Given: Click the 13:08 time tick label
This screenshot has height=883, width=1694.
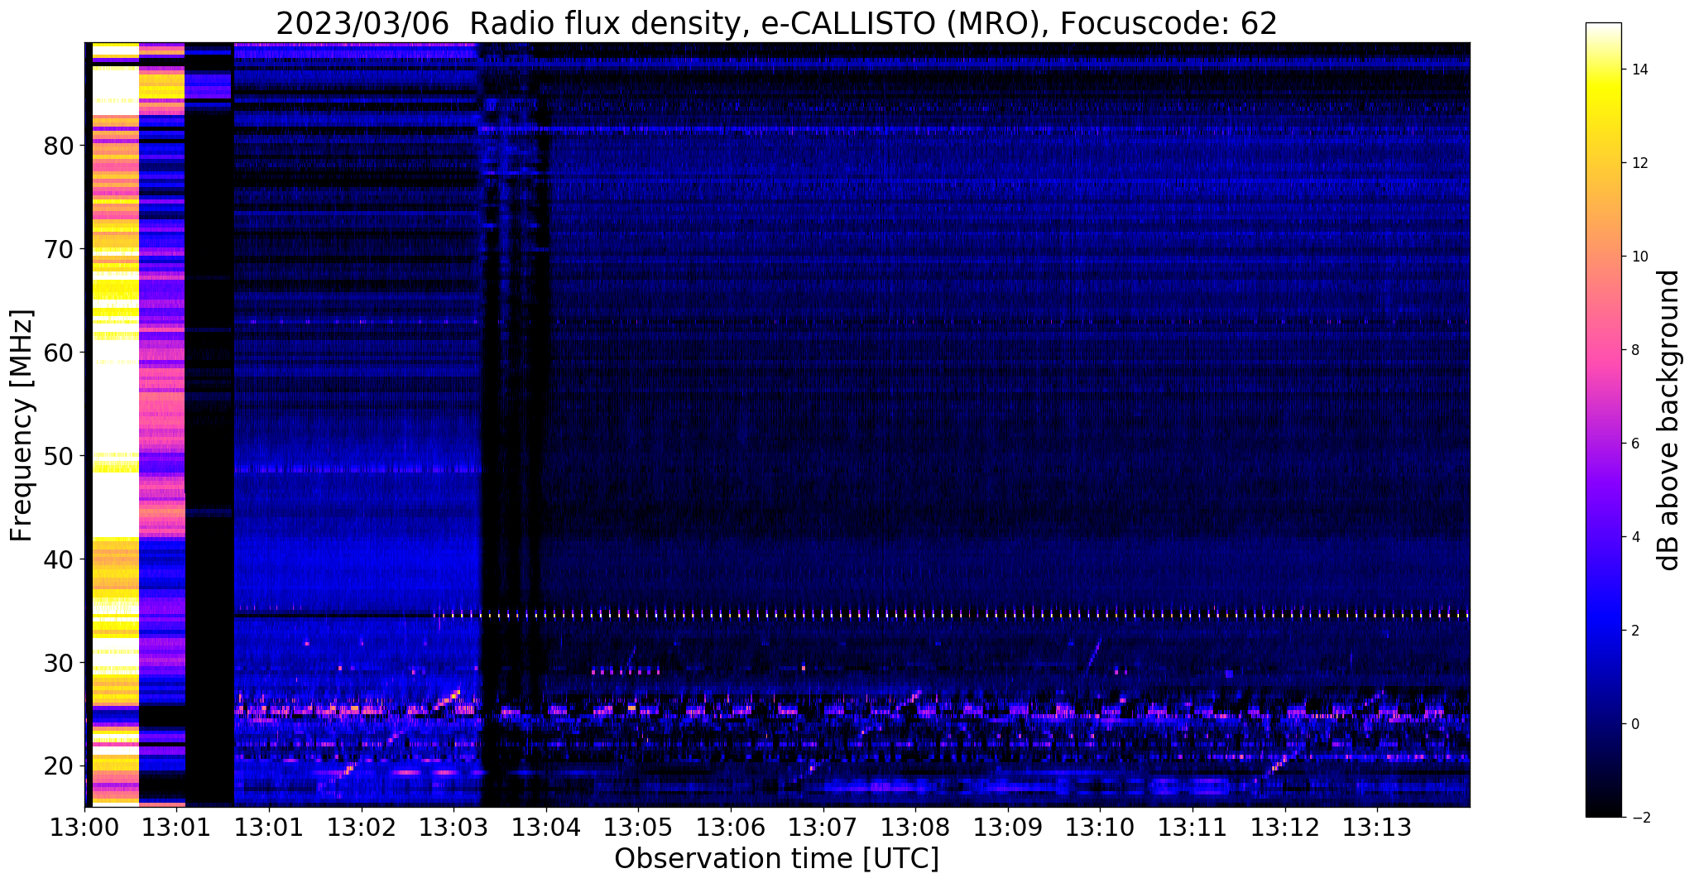Looking at the screenshot, I should [x=915, y=828].
